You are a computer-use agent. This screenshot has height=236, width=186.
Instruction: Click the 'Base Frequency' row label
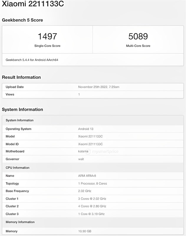[17, 191]
